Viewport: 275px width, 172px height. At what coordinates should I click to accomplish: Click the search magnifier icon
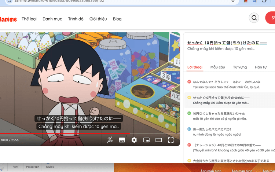(254, 18)
